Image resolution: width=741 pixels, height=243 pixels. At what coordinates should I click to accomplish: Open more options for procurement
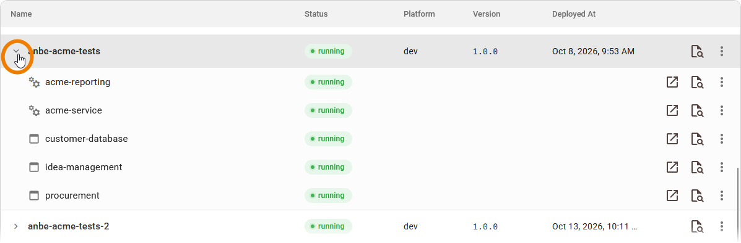click(x=722, y=196)
